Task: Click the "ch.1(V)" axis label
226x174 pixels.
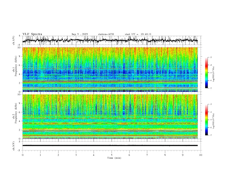Action: 14,40
